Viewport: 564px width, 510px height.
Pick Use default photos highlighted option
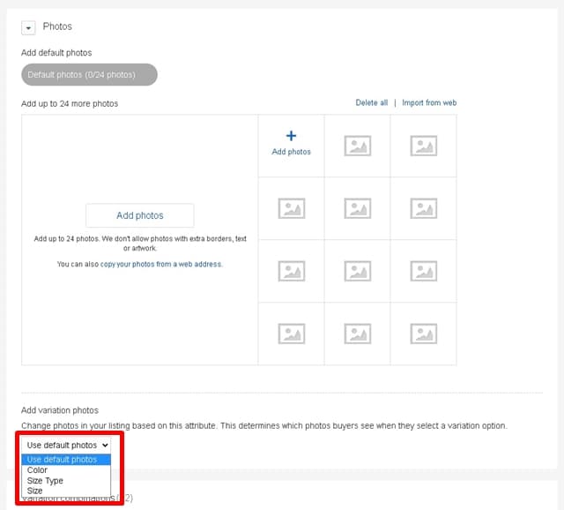coord(62,460)
